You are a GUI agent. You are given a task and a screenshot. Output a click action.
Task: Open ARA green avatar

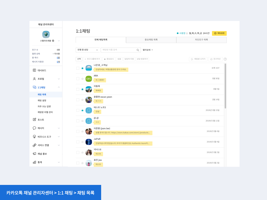coord(89,79)
